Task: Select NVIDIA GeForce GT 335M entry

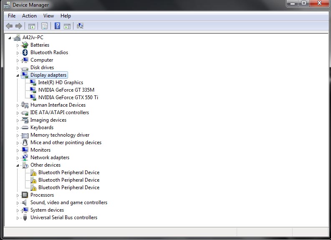Action: (x=66, y=90)
